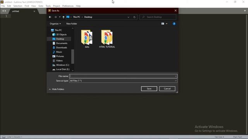Open the Selection menu
The width and height of the screenshot is (248, 139).
(18, 6)
